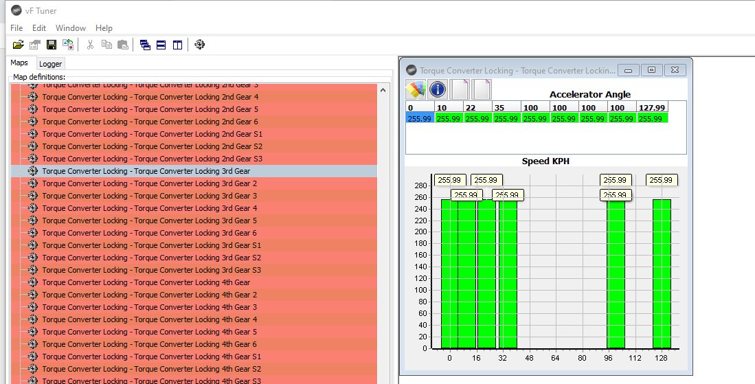
Task: Switch to the Maps tab
Action: point(19,63)
